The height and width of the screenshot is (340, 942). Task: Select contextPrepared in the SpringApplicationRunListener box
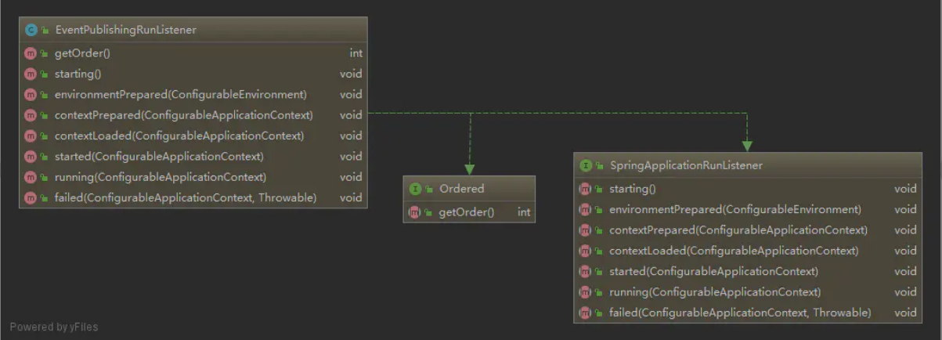[738, 230]
